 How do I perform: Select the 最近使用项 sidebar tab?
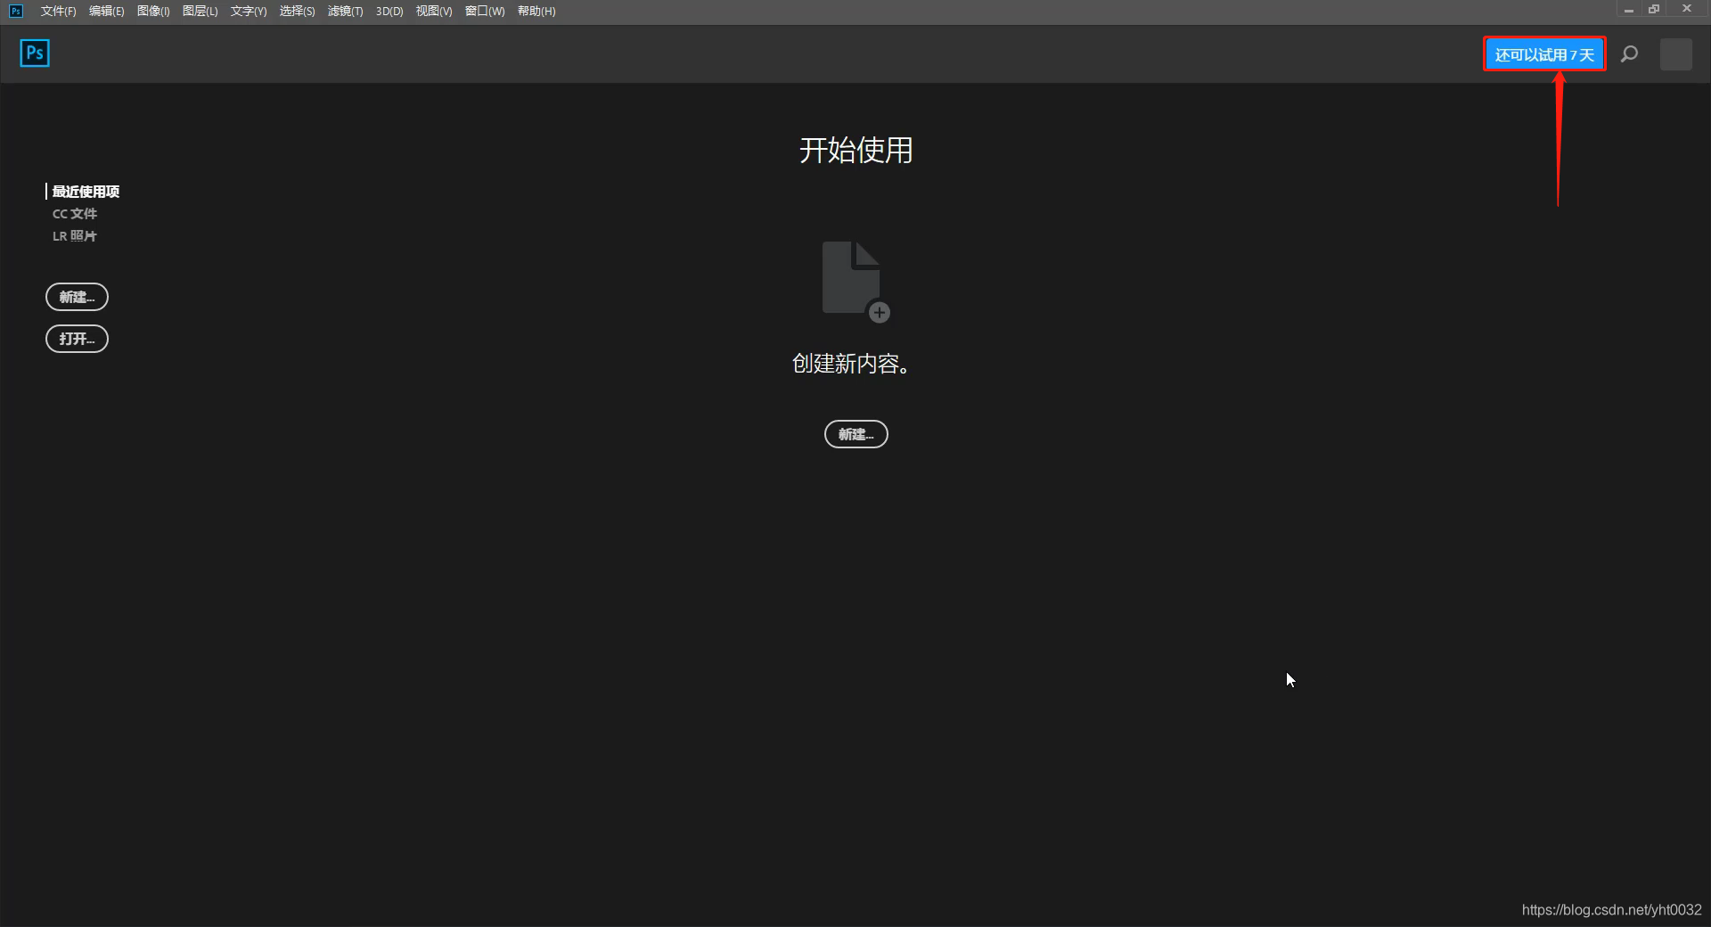point(86,192)
